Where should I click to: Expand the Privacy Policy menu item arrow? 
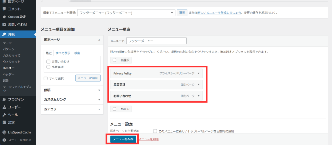[198, 73]
